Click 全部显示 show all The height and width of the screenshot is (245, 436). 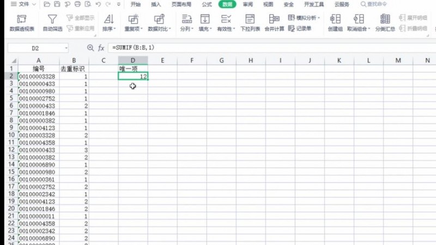pyautogui.click(x=81, y=18)
